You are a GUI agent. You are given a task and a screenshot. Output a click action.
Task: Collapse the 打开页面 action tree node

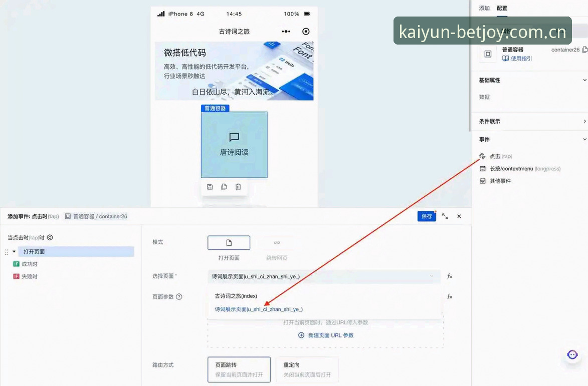pos(14,252)
